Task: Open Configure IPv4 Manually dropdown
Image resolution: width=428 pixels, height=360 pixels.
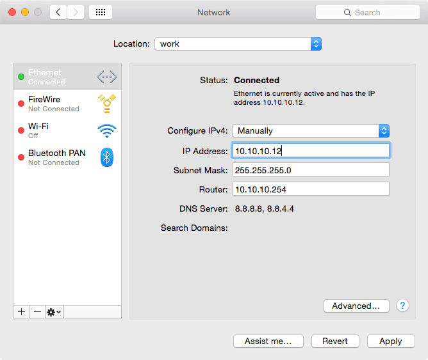Action: (311, 130)
